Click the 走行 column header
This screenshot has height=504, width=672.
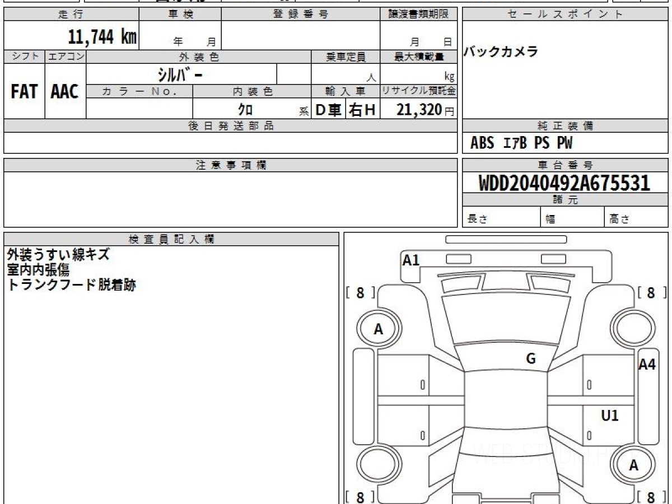coord(71,15)
